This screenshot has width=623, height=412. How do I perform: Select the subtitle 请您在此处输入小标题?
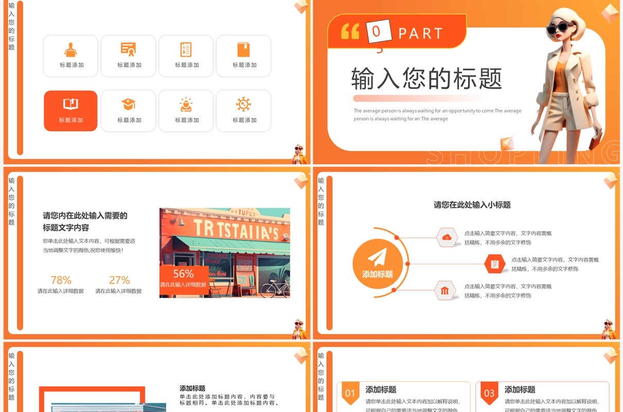(x=472, y=205)
